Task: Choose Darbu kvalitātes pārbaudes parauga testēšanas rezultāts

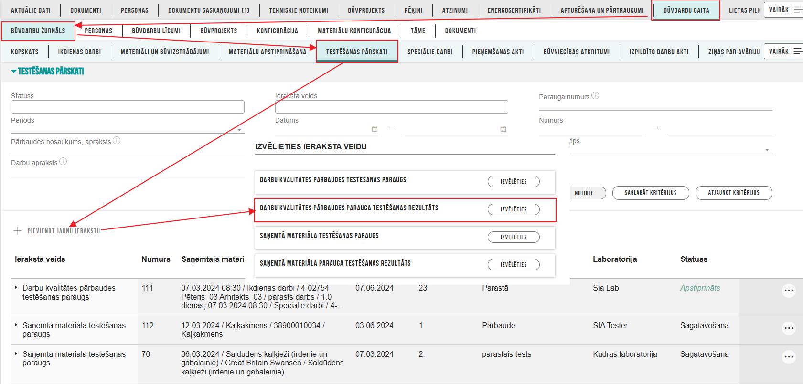Action: point(514,209)
